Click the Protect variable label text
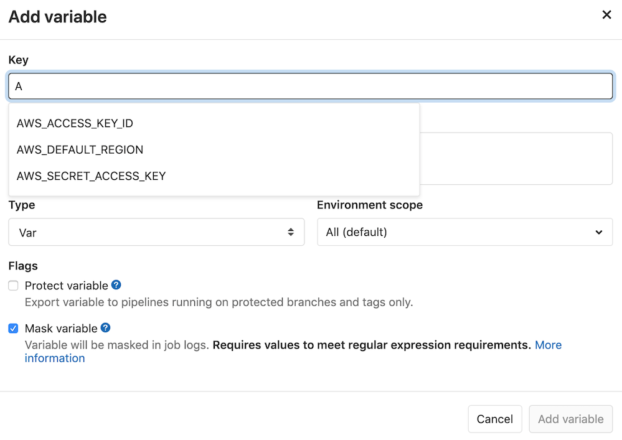 coord(65,285)
